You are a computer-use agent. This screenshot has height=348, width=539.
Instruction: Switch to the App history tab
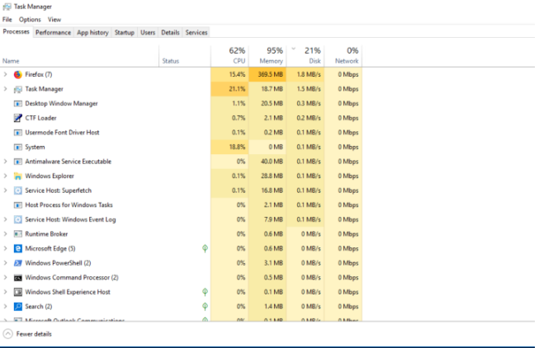pyautogui.click(x=92, y=33)
